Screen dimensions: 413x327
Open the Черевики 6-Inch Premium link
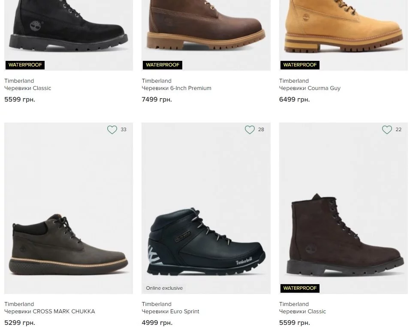[176, 88]
